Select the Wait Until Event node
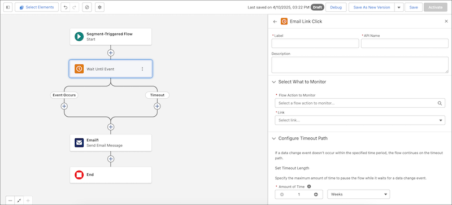The width and height of the screenshot is (452, 205). [111, 69]
